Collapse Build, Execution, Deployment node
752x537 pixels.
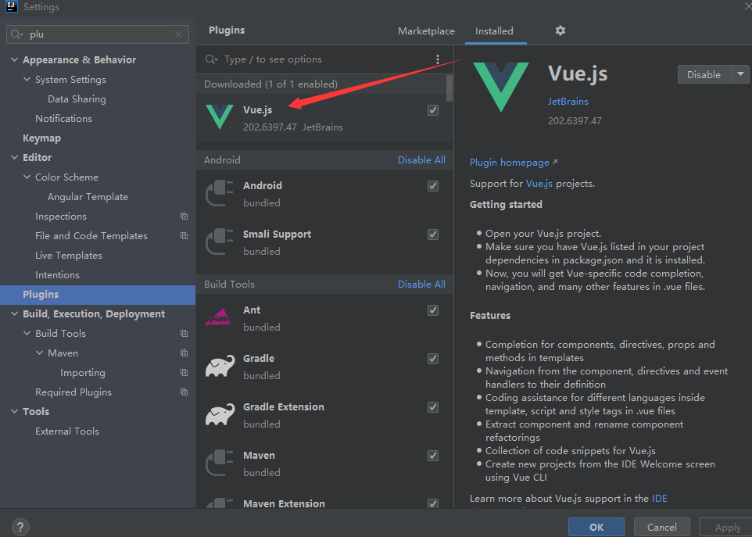tap(14, 314)
